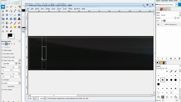Enable Rounded corners option

point(2,54)
